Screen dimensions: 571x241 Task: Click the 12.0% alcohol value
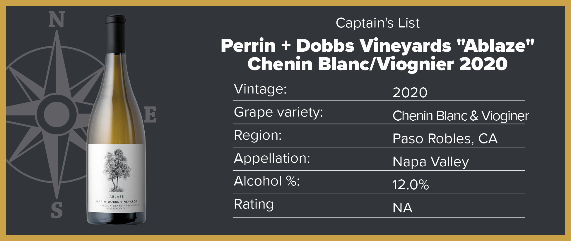[411, 185]
